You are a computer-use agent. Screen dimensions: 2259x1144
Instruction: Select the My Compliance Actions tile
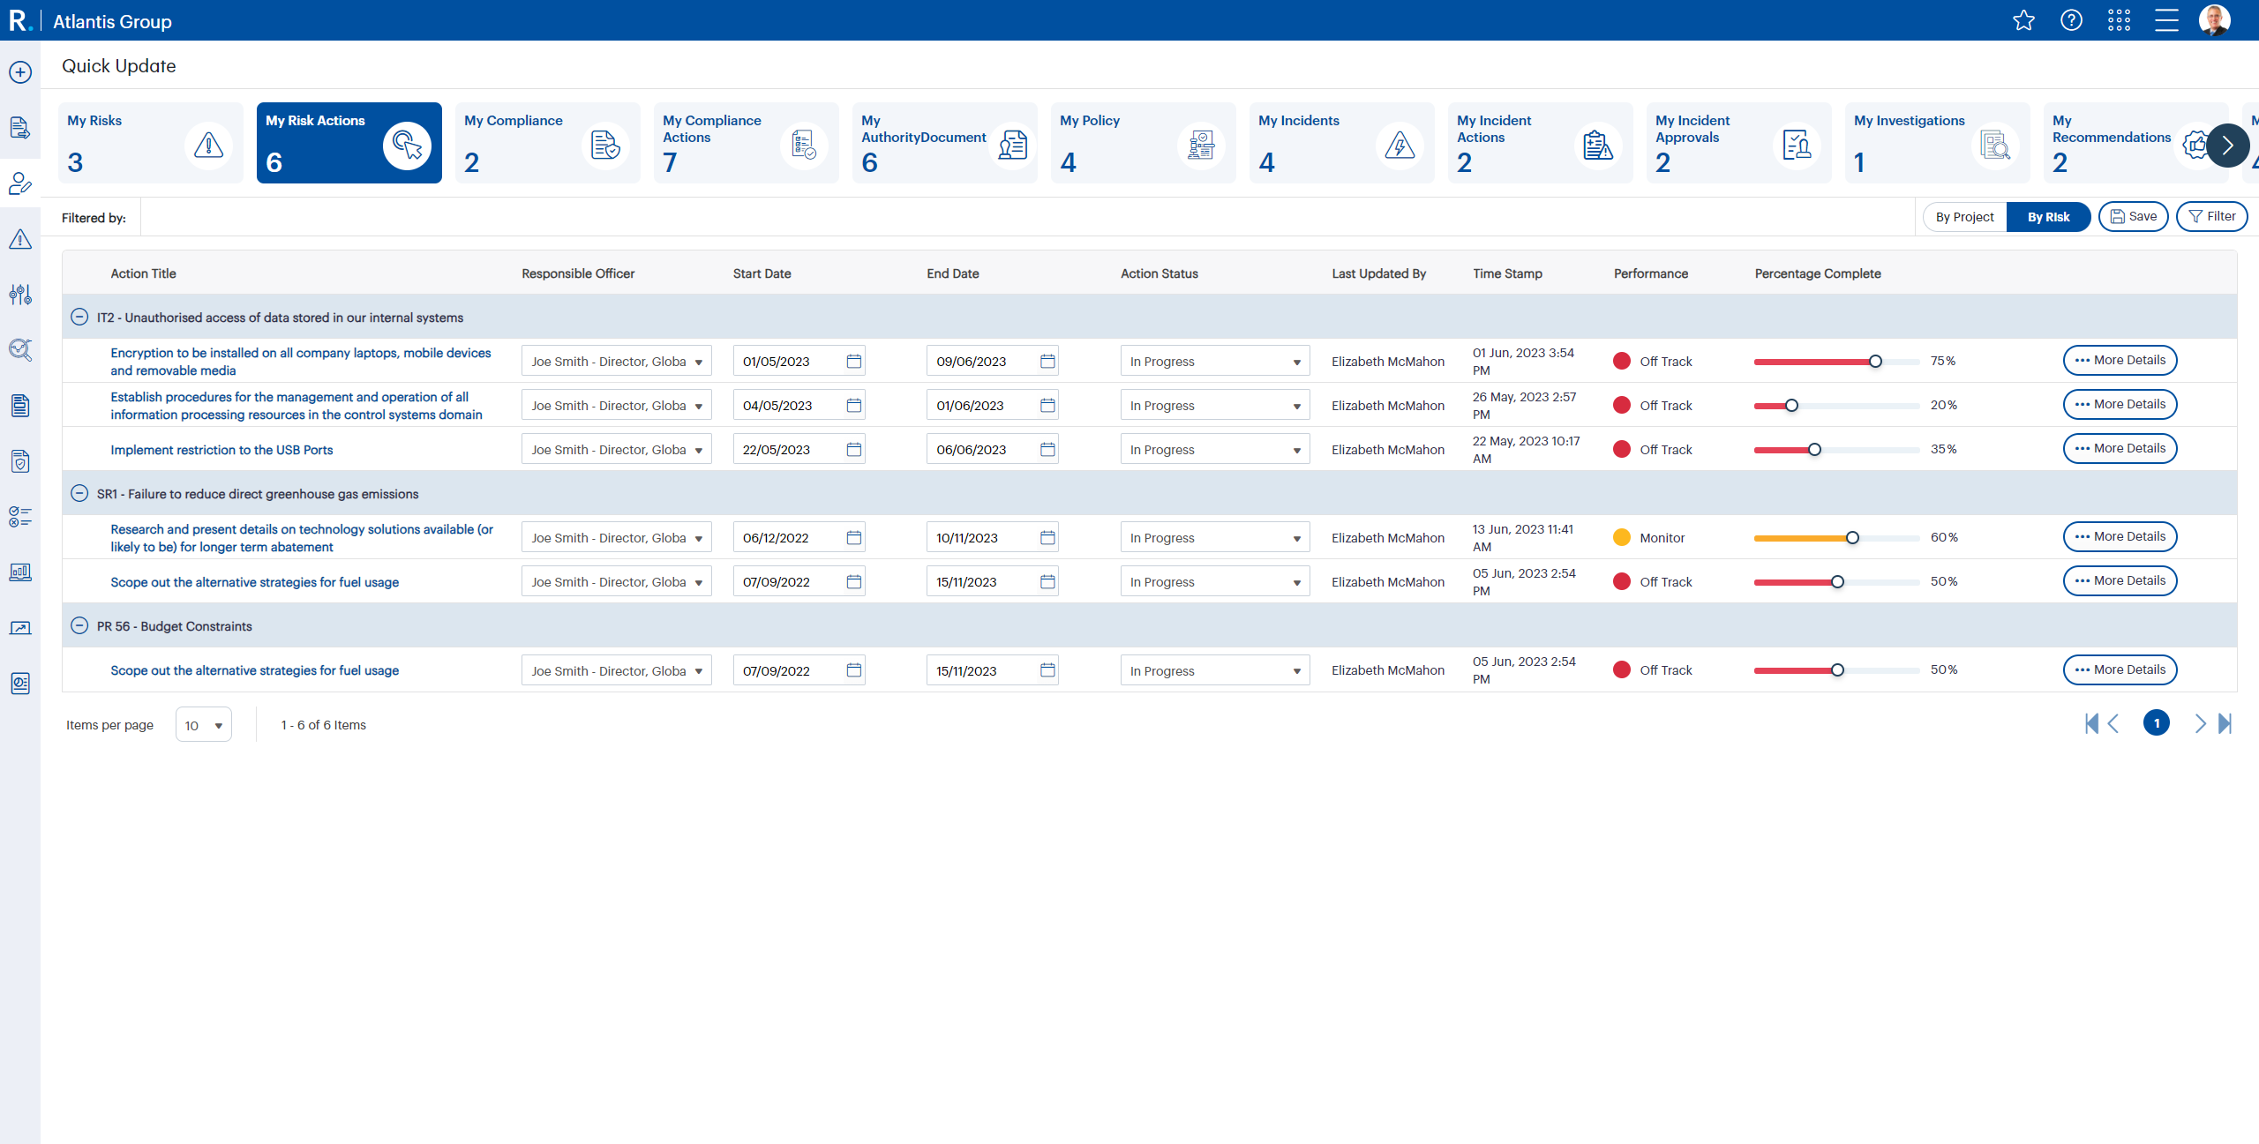point(746,143)
